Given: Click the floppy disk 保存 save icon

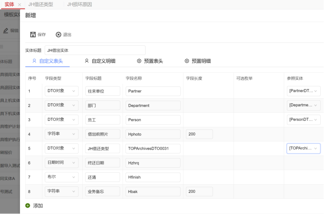Looking at the screenshot, I should [x=33, y=34].
